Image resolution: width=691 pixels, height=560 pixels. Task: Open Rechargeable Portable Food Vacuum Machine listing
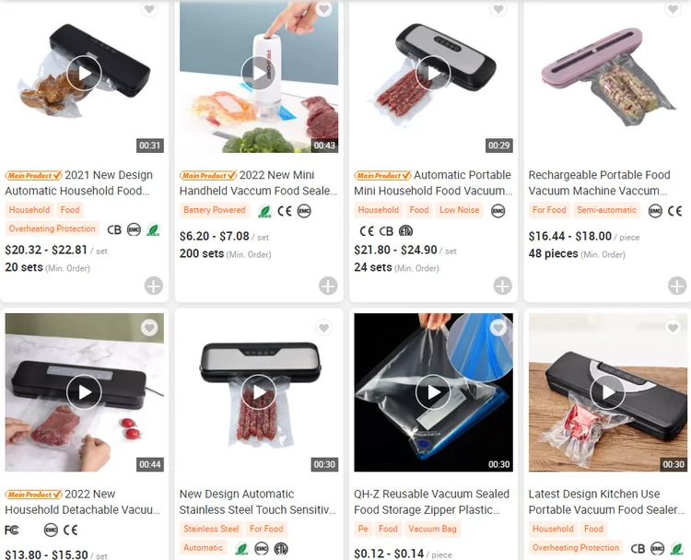(x=600, y=183)
